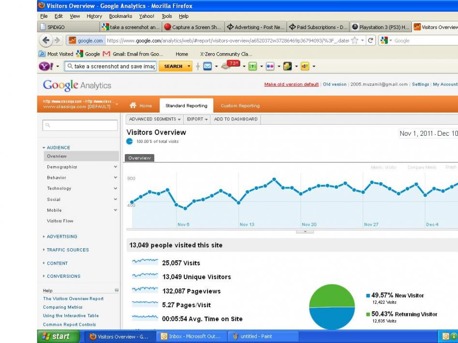
Task: Click the browser URL address field
Action: point(228,41)
